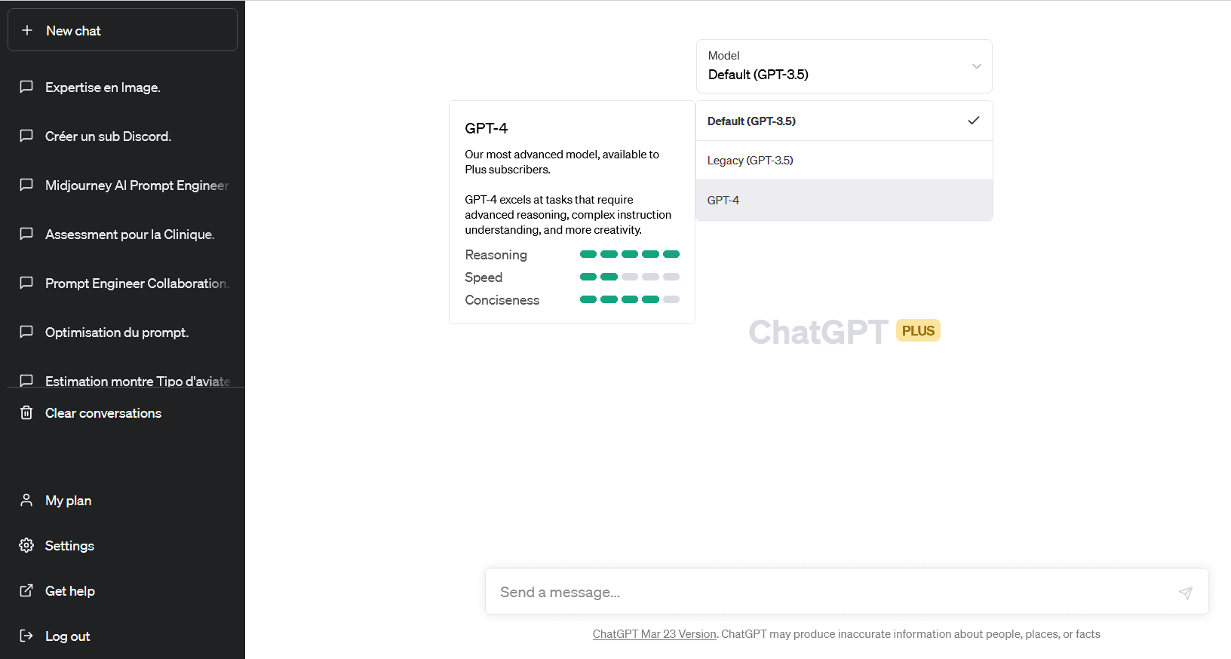Screen dimensions: 1231x659
Task: Select Legacy (GPT-3.5) model option
Action: pos(844,160)
